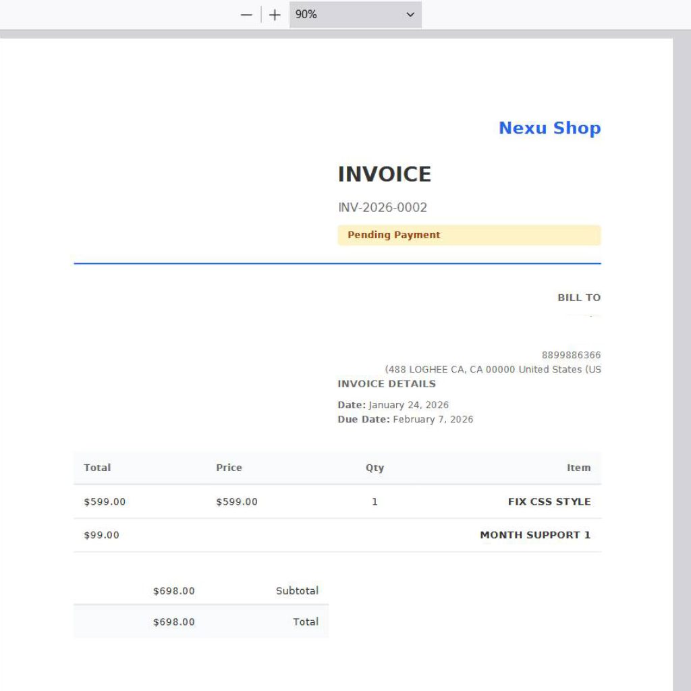Select invoice number INV-2026-0002
Screen dimensions: 691x691
pos(383,208)
